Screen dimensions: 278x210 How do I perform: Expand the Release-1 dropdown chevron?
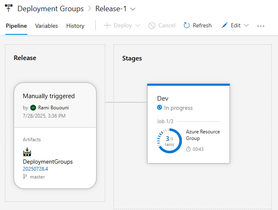coord(132,9)
